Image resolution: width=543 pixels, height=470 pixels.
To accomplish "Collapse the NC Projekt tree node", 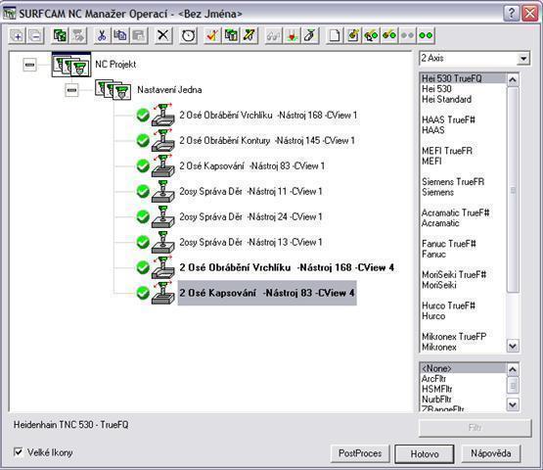I will click(x=29, y=65).
